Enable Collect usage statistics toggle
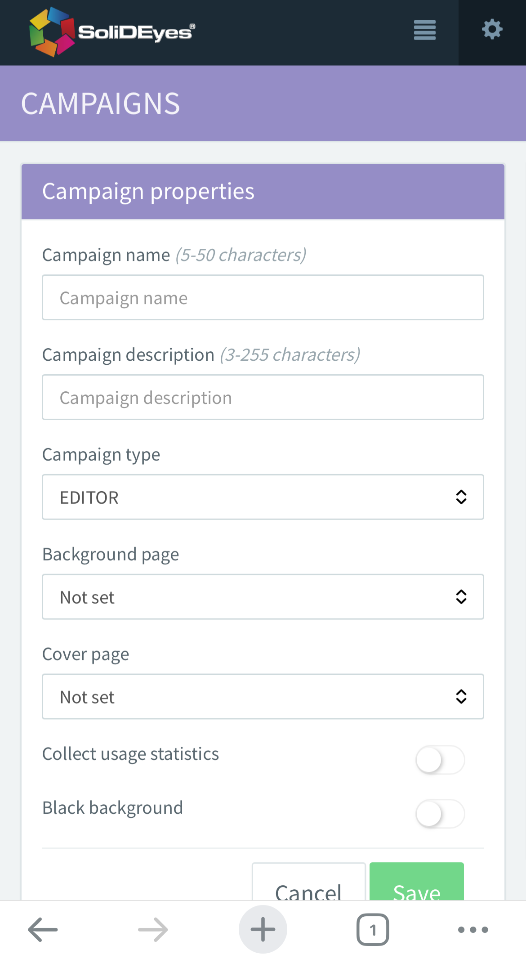 pos(440,760)
